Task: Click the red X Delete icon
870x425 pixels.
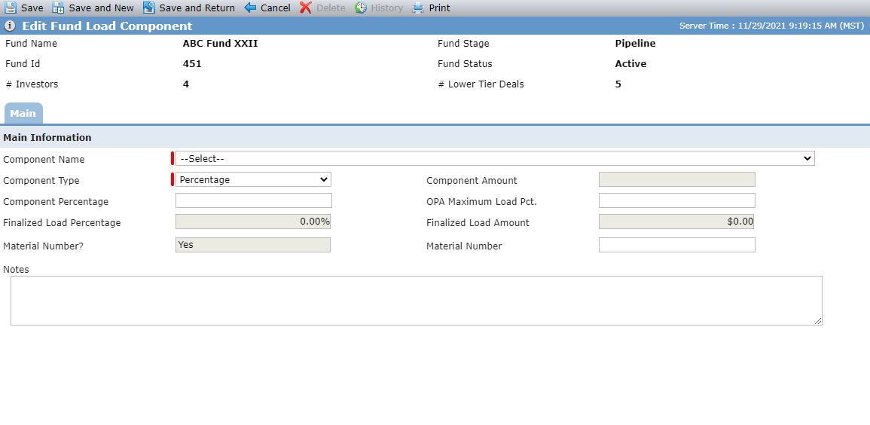Action: click(x=306, y=8)
